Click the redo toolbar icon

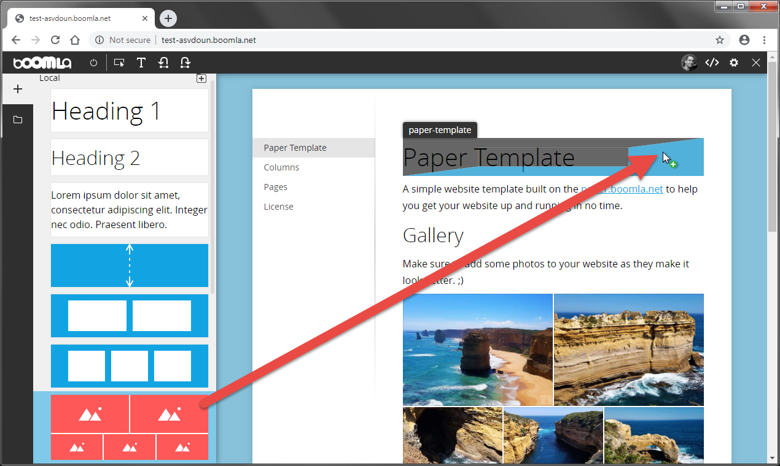point(185,63)
